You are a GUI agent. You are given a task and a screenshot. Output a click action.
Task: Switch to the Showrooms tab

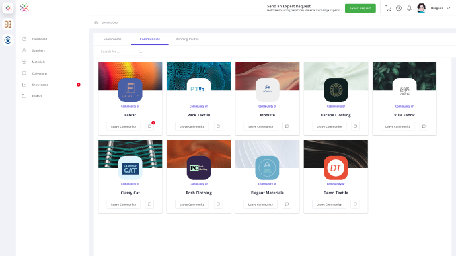(112, 39)
